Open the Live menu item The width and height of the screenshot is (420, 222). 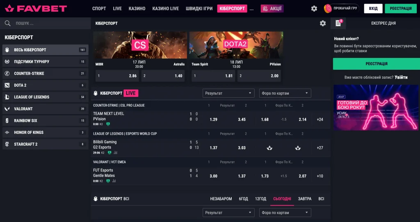click(117, 9)
